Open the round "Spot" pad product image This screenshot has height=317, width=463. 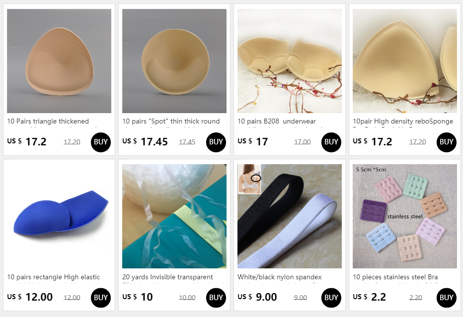(174, 61)
